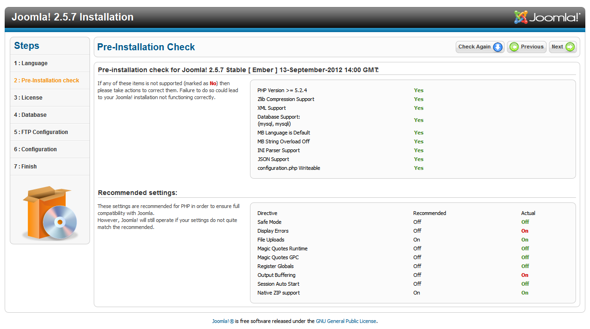
Task: Select step 4 : Database
Action: 50,115
